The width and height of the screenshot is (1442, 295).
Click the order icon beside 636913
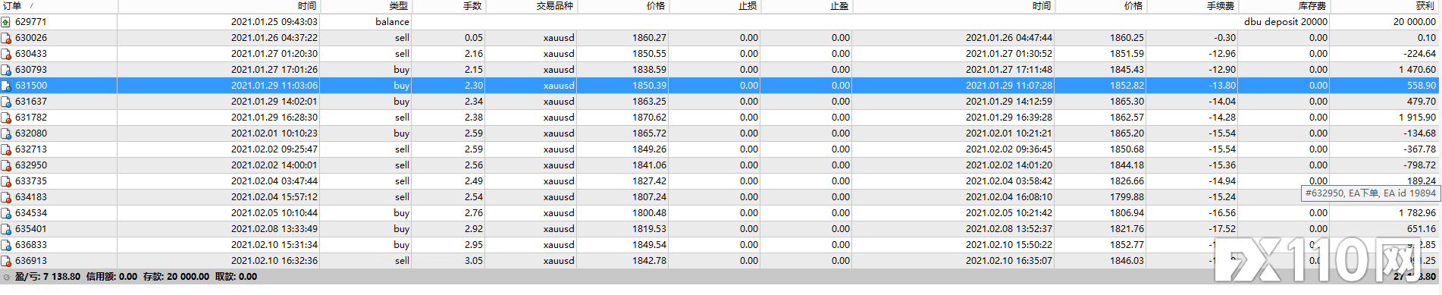click(x=6, y=261)
